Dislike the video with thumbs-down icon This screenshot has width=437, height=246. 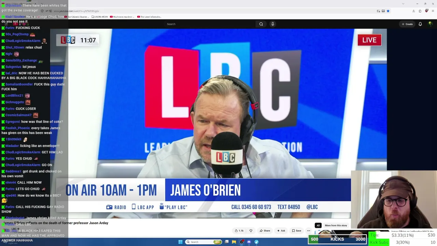coord(251,231)
